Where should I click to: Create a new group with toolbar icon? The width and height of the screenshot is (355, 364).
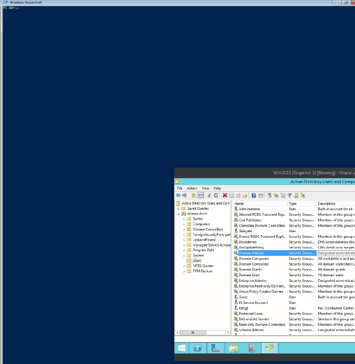click(x=276, y=195)
